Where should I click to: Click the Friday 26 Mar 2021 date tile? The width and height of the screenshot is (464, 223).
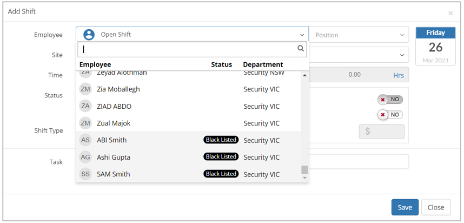click(x=435, y=47)
